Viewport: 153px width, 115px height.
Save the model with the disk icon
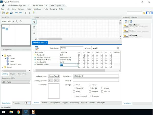[11, 13]
